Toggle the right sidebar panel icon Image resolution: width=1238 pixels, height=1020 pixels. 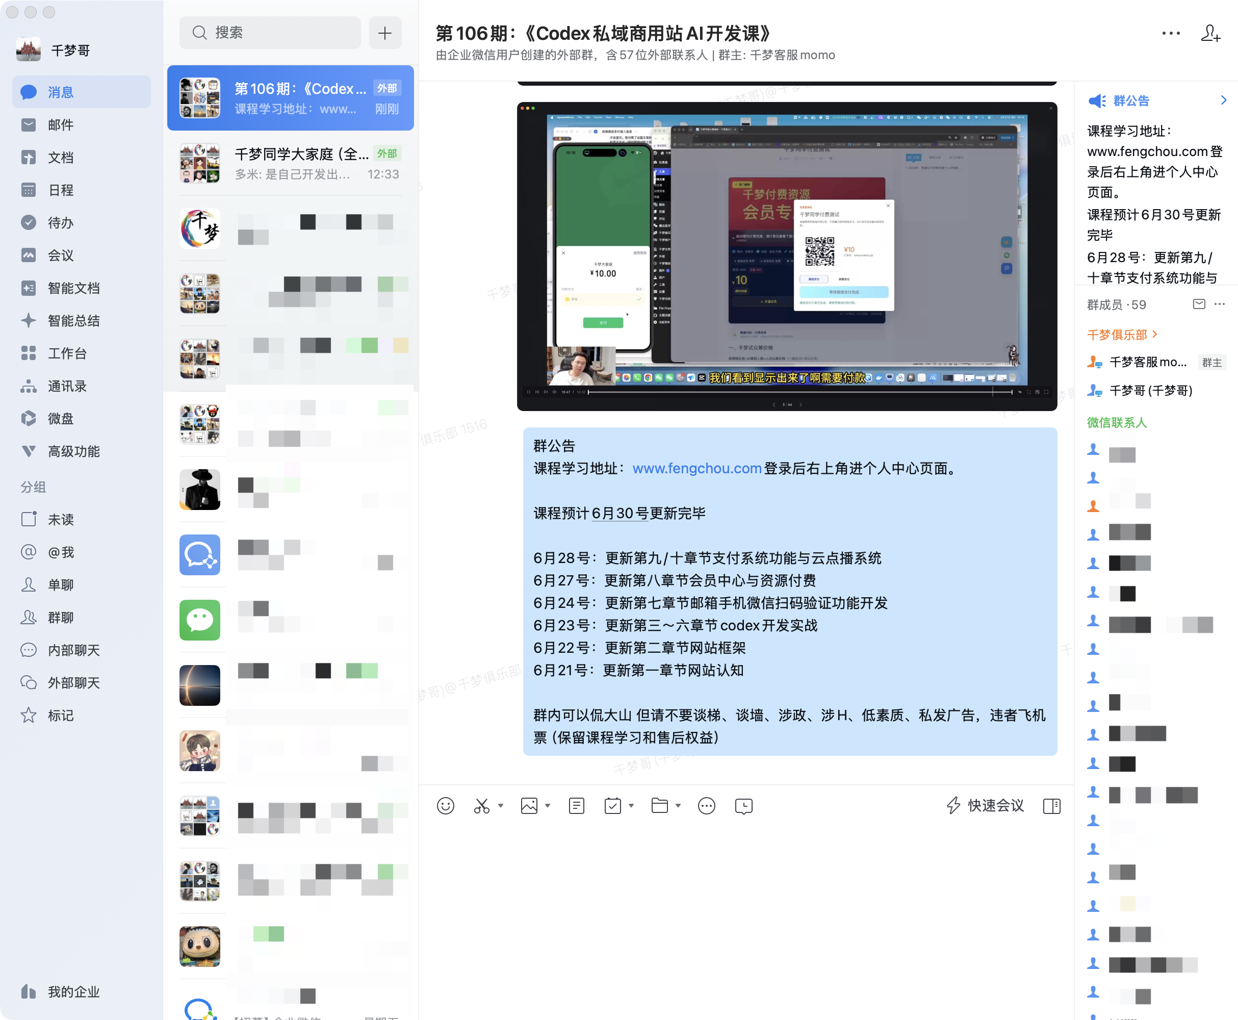(1052, 805)
